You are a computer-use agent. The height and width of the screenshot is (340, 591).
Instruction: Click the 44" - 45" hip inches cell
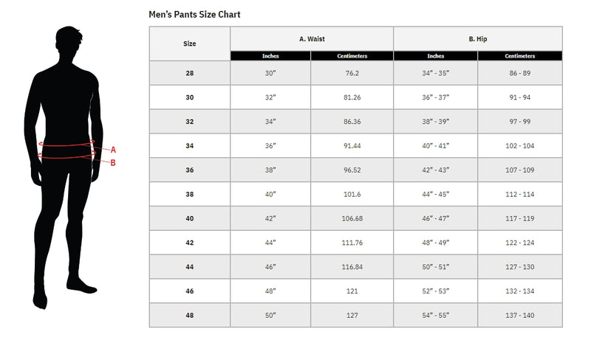436,194
